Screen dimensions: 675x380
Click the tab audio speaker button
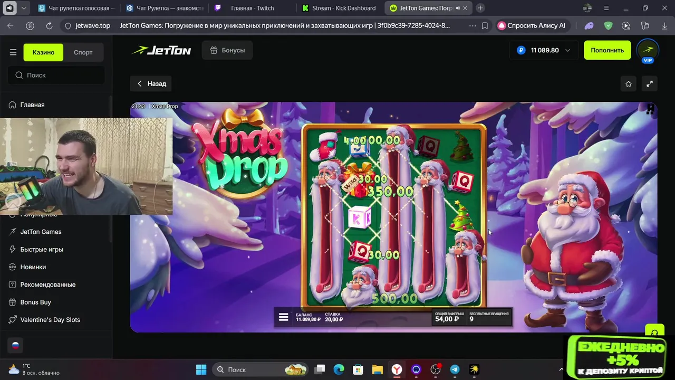pyautogui.click(x=9, y=8)
